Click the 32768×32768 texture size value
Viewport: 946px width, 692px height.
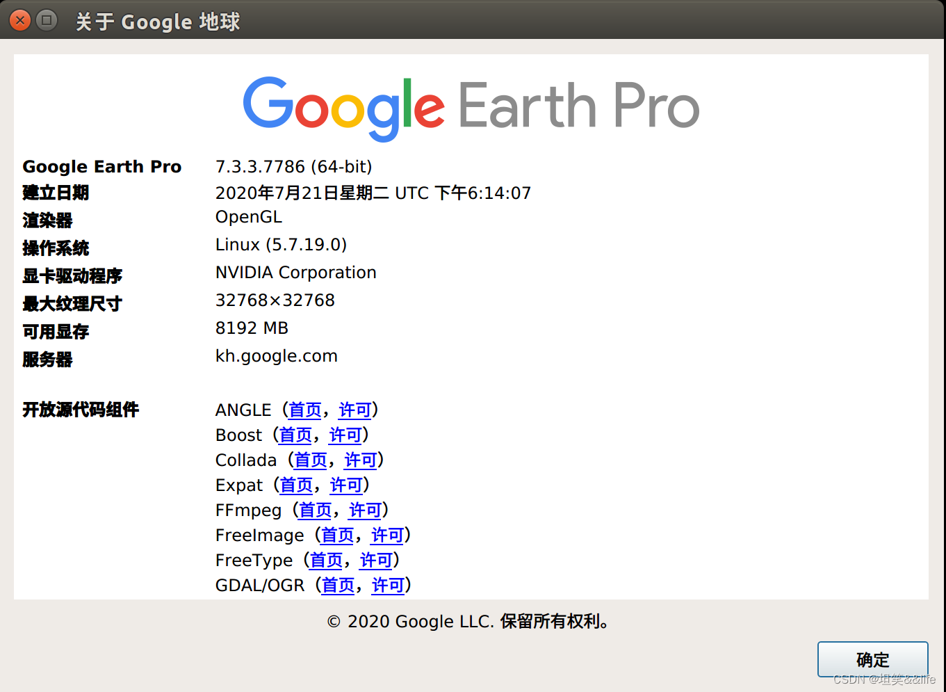pos(275,300)
